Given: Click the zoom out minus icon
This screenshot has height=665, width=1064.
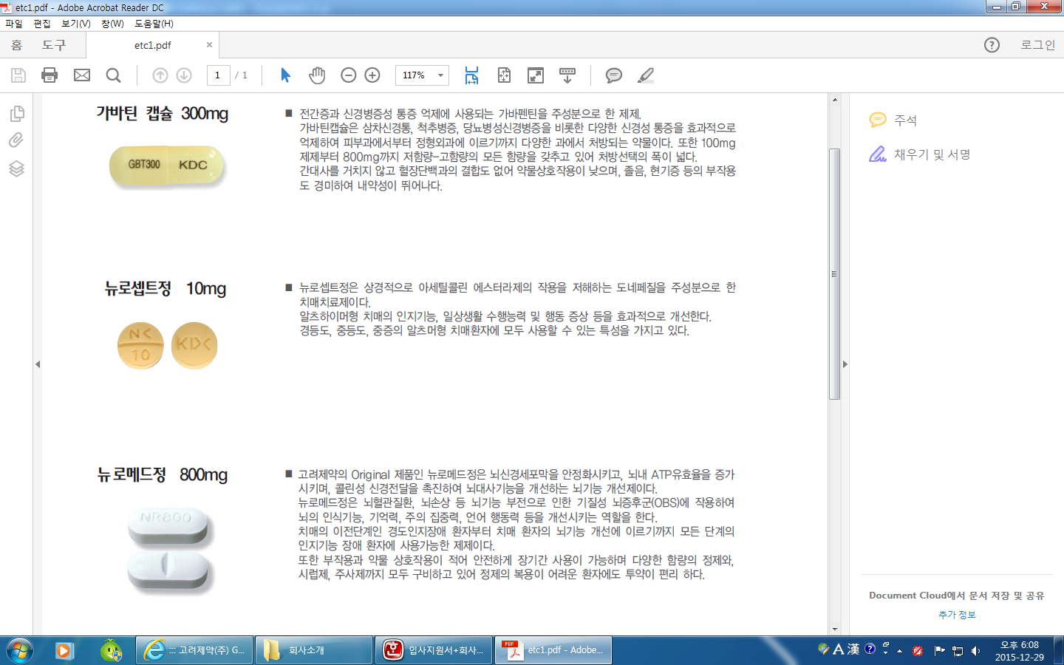Looking at the screenshot, I should pyautogui.click(x=349, y=75).
